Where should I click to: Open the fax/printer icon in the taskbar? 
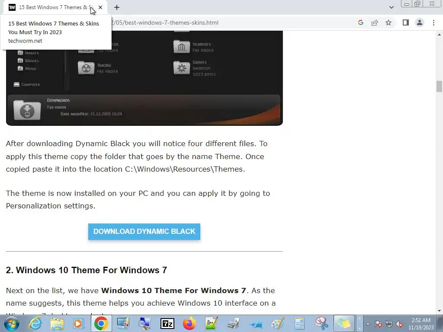(x=233, y=323)
